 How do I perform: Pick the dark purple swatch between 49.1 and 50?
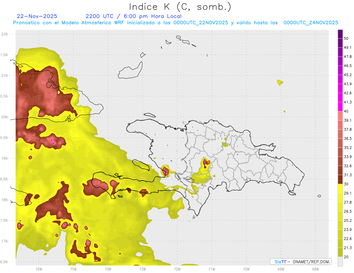pyautogui.click(x=340, y=43)
